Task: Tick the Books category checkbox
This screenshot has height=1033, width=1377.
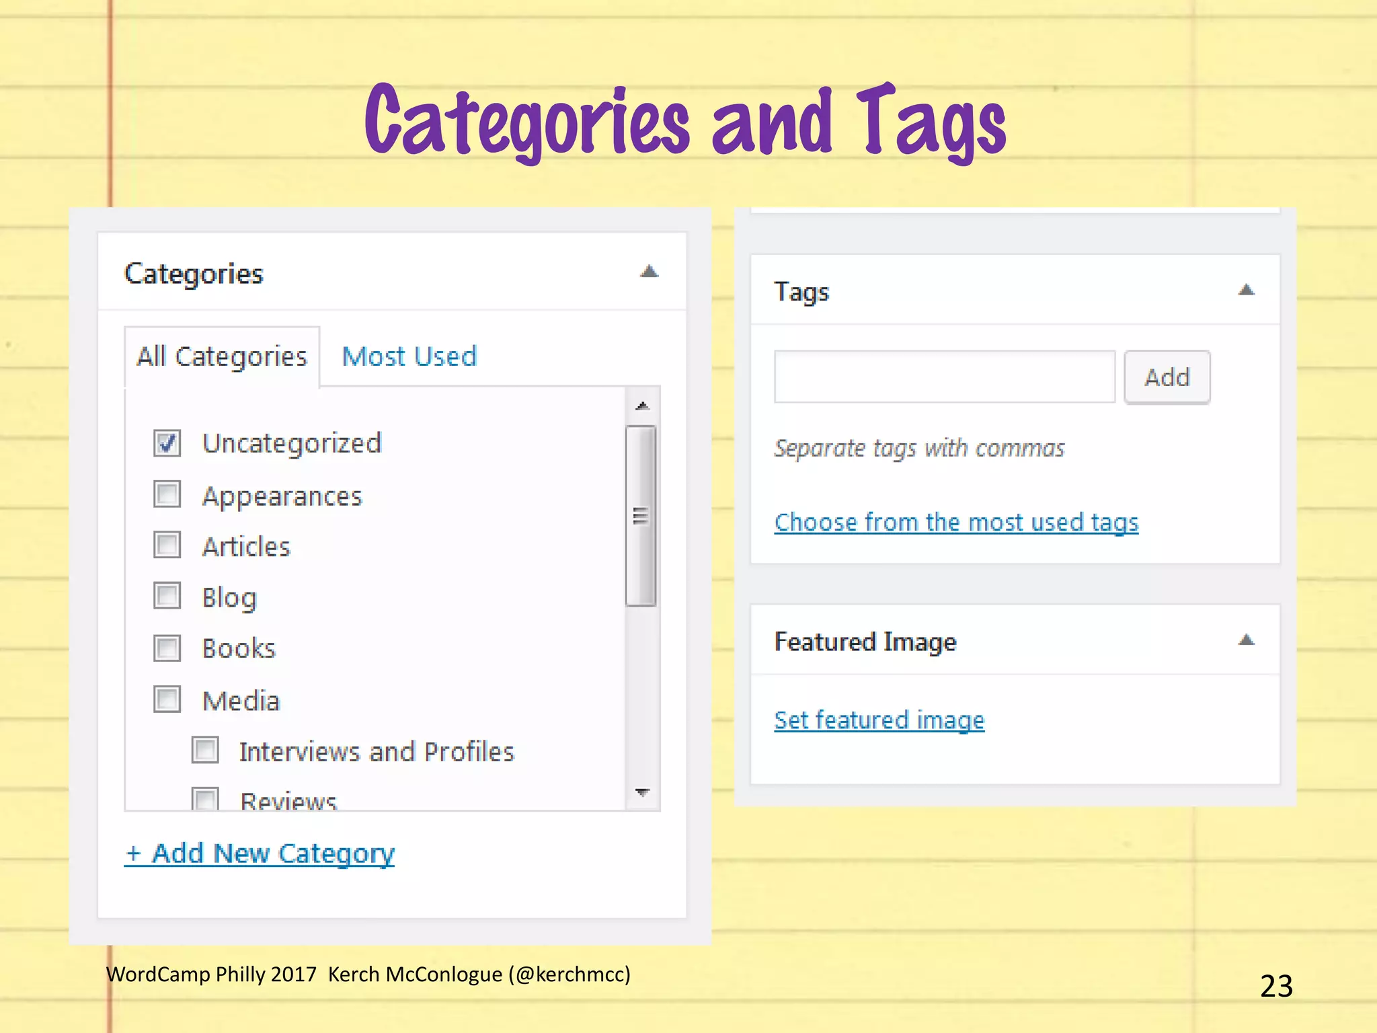Action: tap(167, 648)
